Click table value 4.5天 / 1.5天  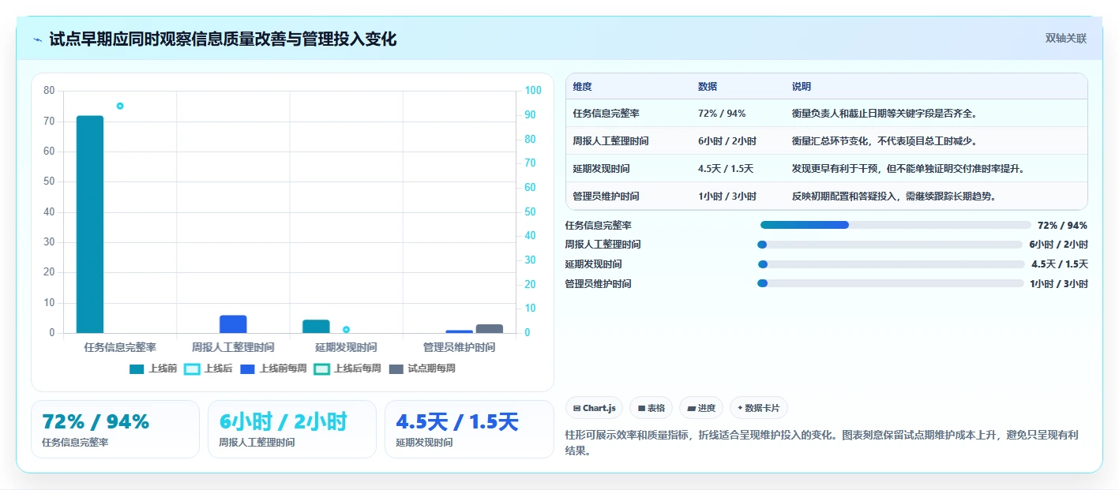click(726, 169)
